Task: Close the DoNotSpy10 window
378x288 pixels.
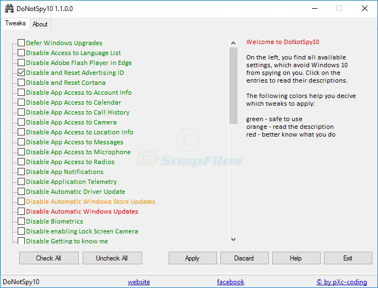Action: click(365, 8)
